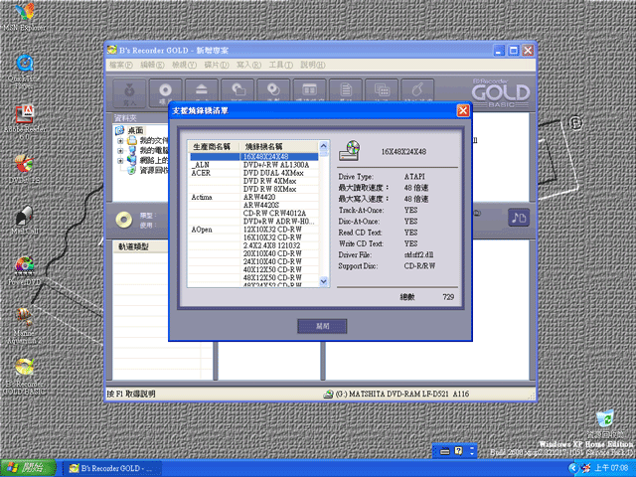Expand the 我的電腦 tree node
Screen dimensions: 636x477
coord(120,150)
